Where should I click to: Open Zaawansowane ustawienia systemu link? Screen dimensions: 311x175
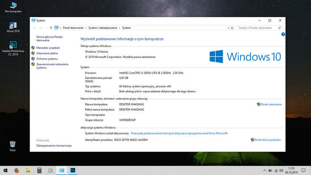tap(52, 66)
